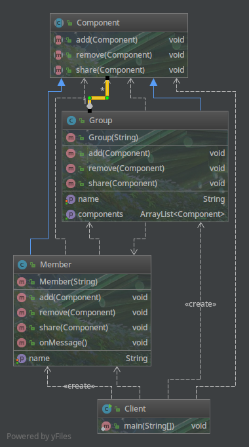Click the method icon beside Group(String) constructor
249x447 pixels.
(71, 138)
